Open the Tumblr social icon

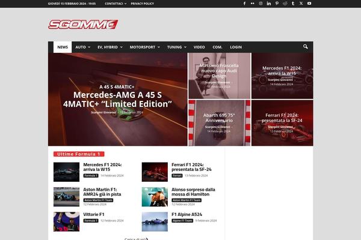[293, 4]
